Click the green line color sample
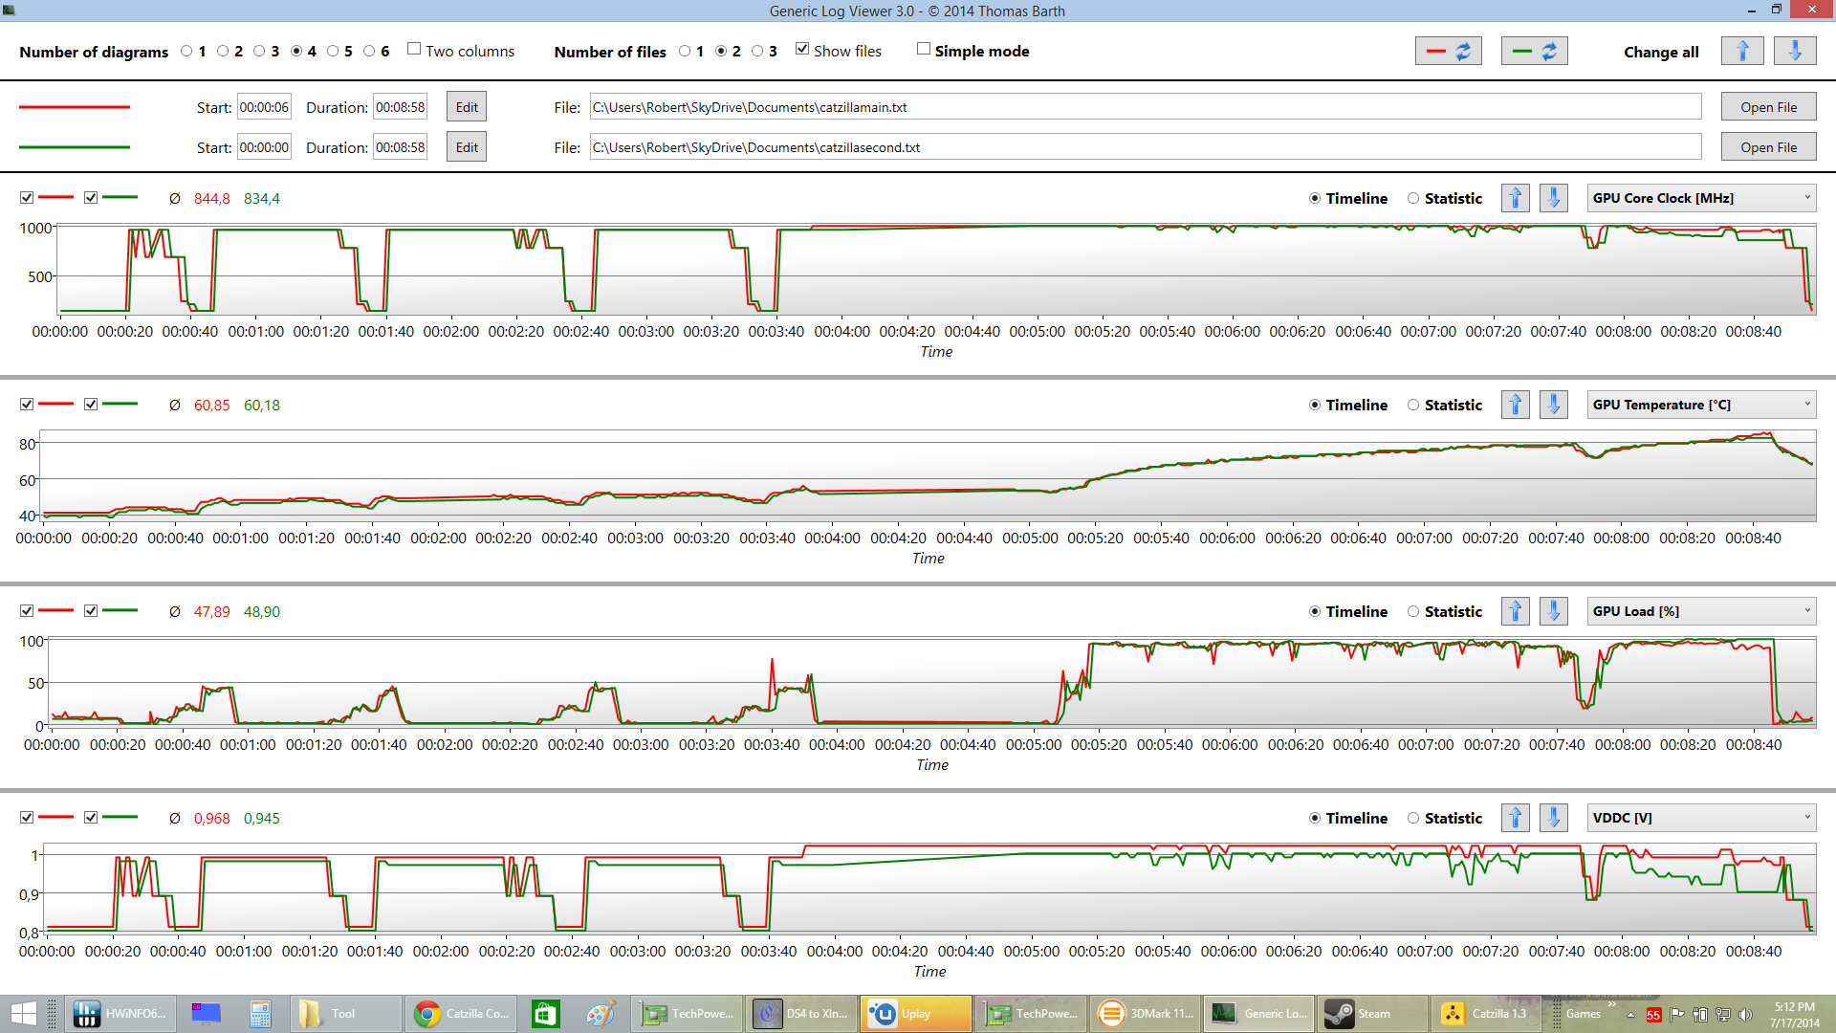Viewport: 1836px width, 1033px height. point(75,147)
